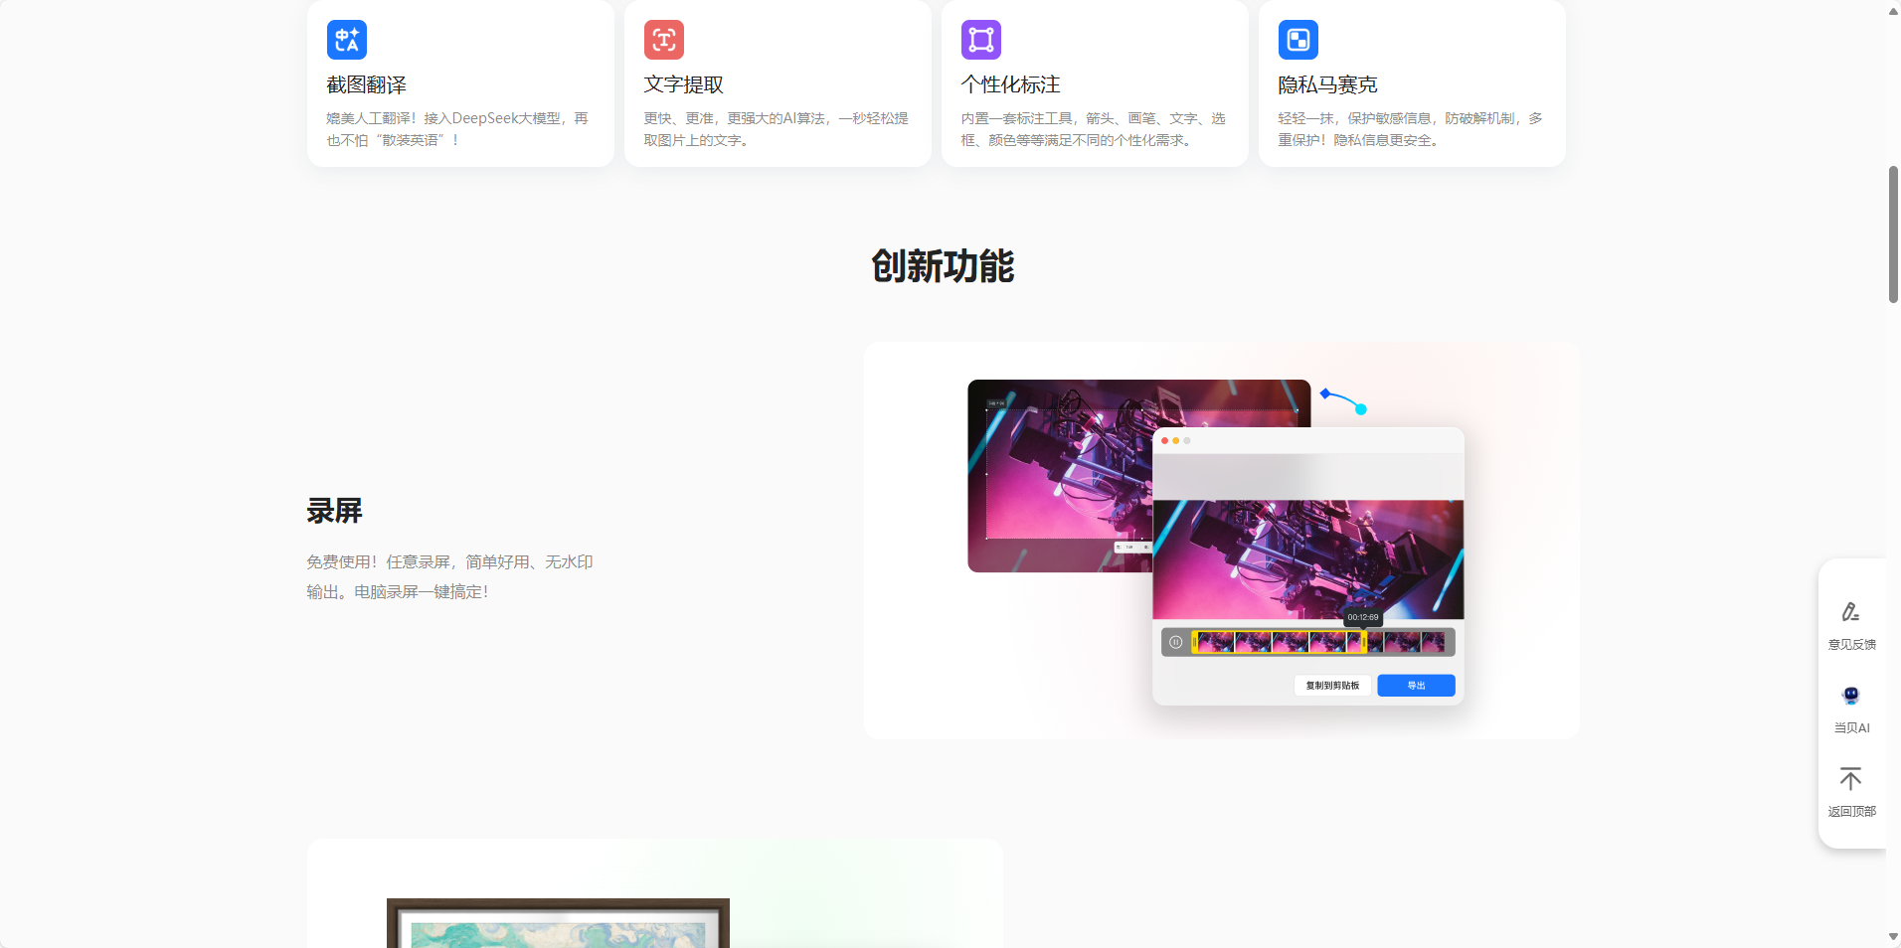Open the 文字提取 card title
1901x948 pixels.
click(x=683, y=85)
